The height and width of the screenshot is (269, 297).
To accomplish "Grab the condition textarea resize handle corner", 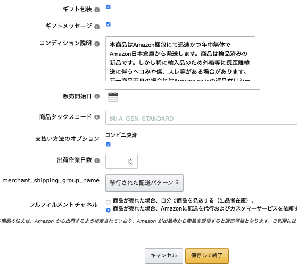I will [252, 79].
